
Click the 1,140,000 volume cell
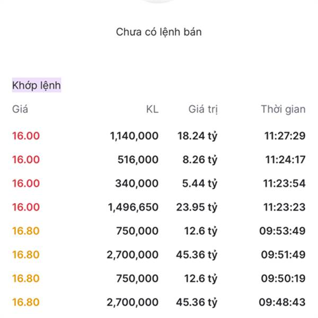pos(134,136)
